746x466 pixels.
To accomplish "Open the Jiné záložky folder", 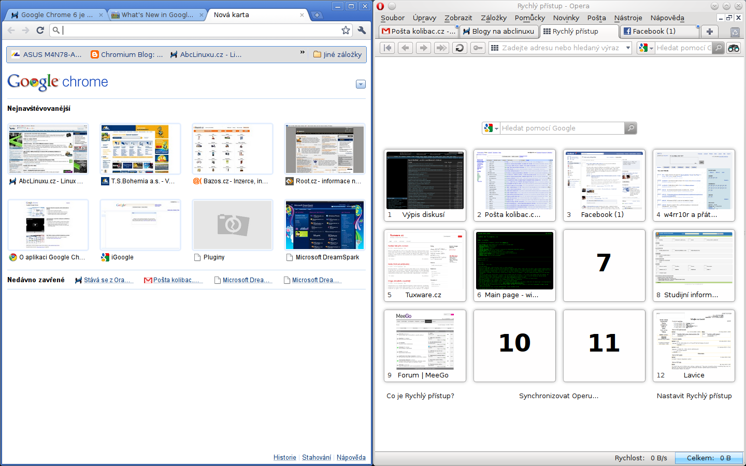I will [x=338, y=54].
